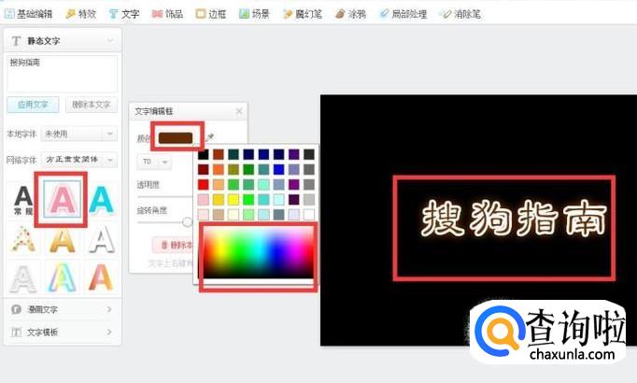
Task: Open the 魔幻笔 magic pen tab
Action: (x=303, y=14)
